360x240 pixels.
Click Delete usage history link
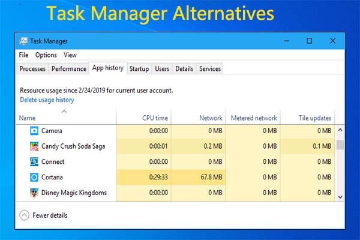point(47,100)
